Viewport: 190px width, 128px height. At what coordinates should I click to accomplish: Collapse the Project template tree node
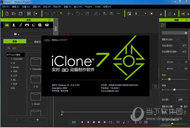8,55
